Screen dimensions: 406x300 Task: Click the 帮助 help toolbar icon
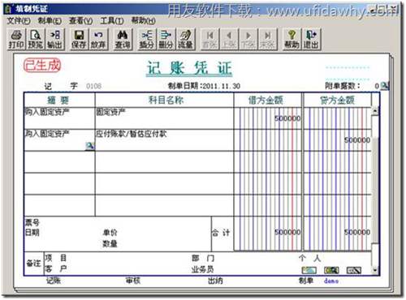tap(292, 40)
